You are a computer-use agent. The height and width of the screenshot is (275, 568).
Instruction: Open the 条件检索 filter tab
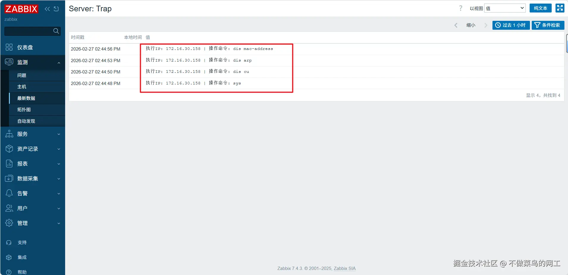(x=548, y=25)
